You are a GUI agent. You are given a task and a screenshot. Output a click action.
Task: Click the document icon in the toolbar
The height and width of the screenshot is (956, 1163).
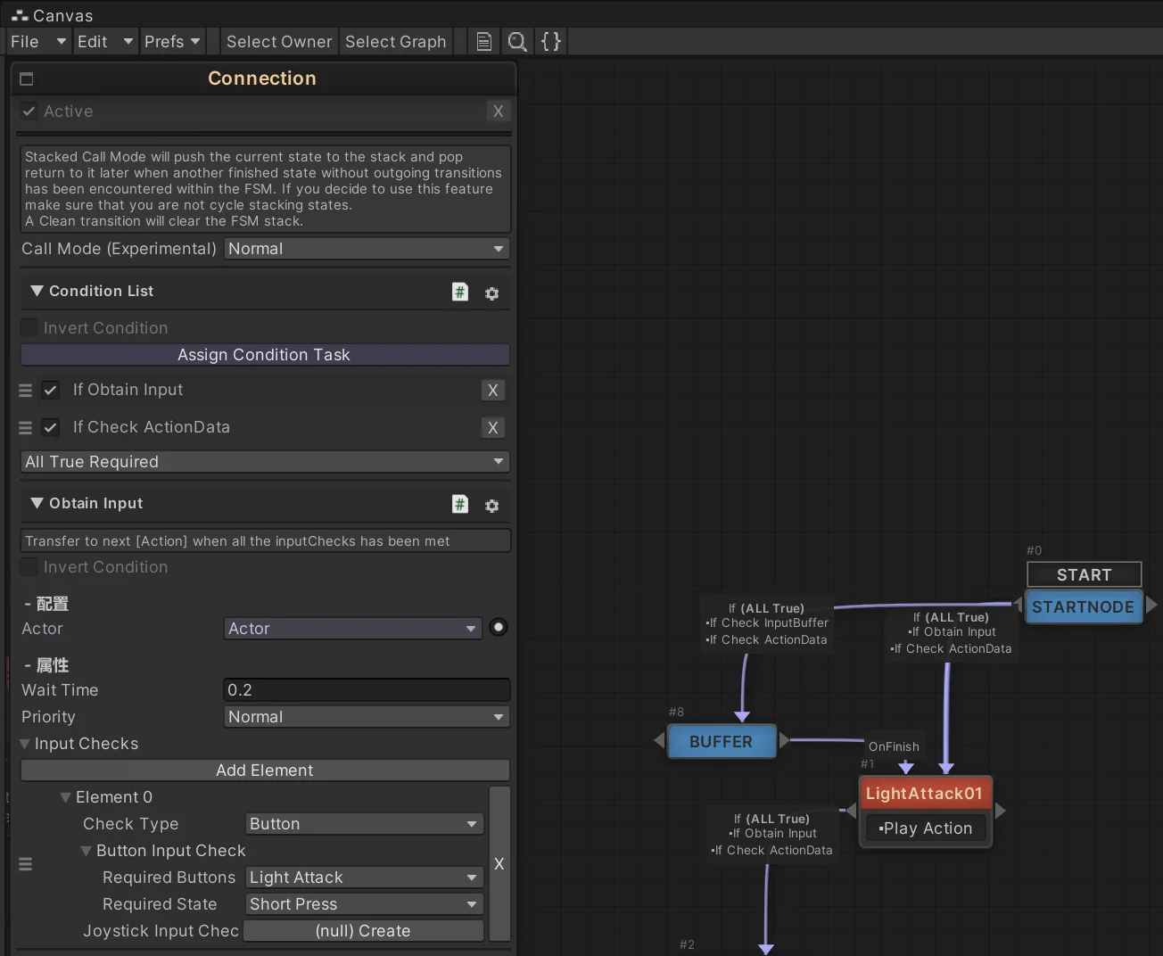coord(483,42)
